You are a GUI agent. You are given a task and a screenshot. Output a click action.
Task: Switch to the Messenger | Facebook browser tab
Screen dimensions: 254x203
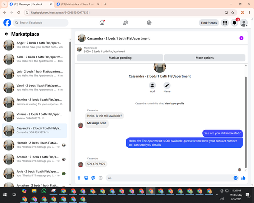pos(30,4)
